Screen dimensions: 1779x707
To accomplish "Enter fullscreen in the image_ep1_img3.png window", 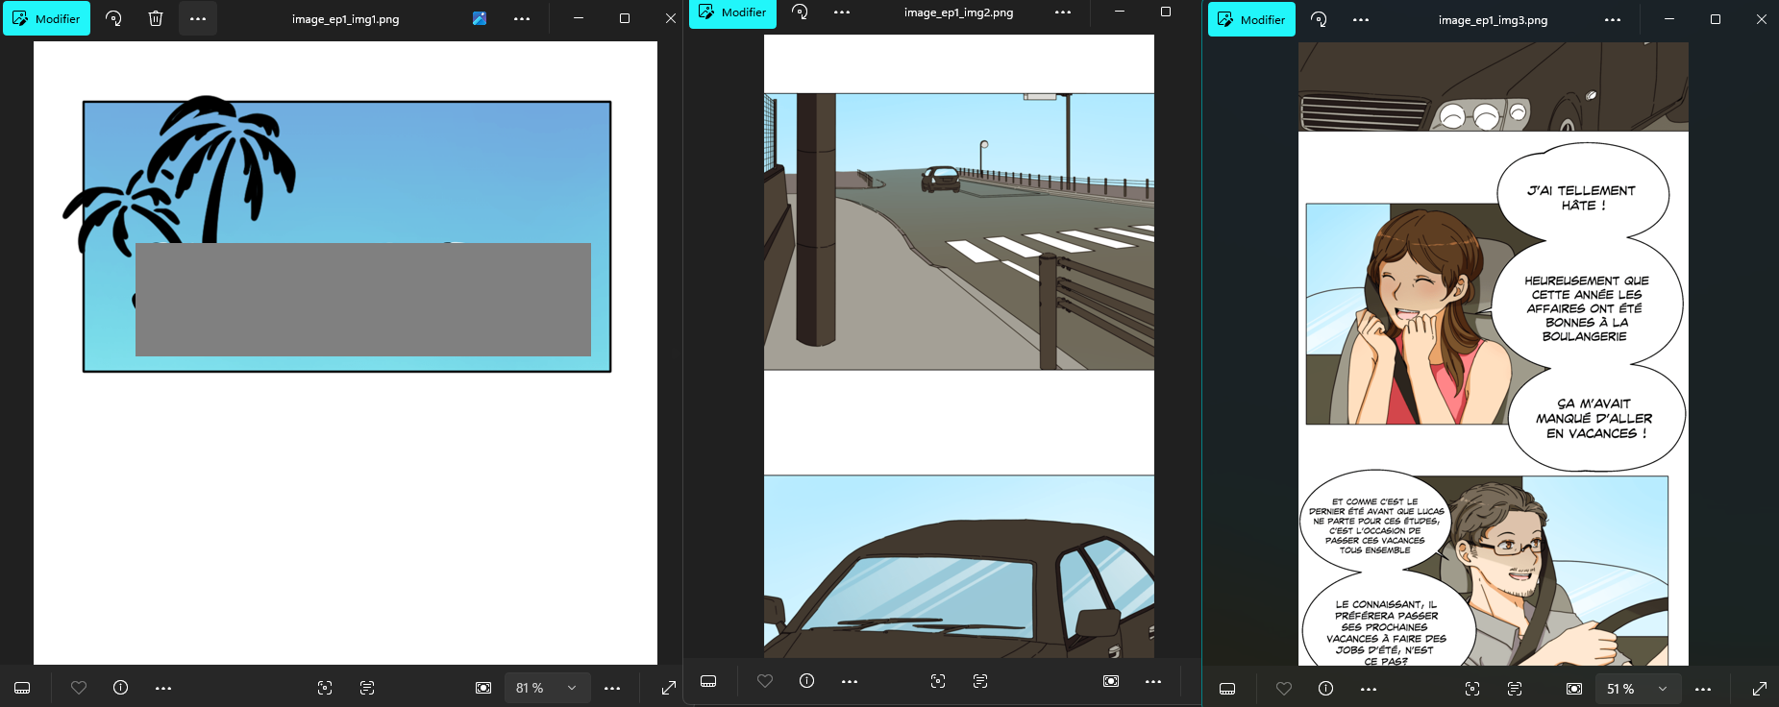I will (x=1759, y=689).
